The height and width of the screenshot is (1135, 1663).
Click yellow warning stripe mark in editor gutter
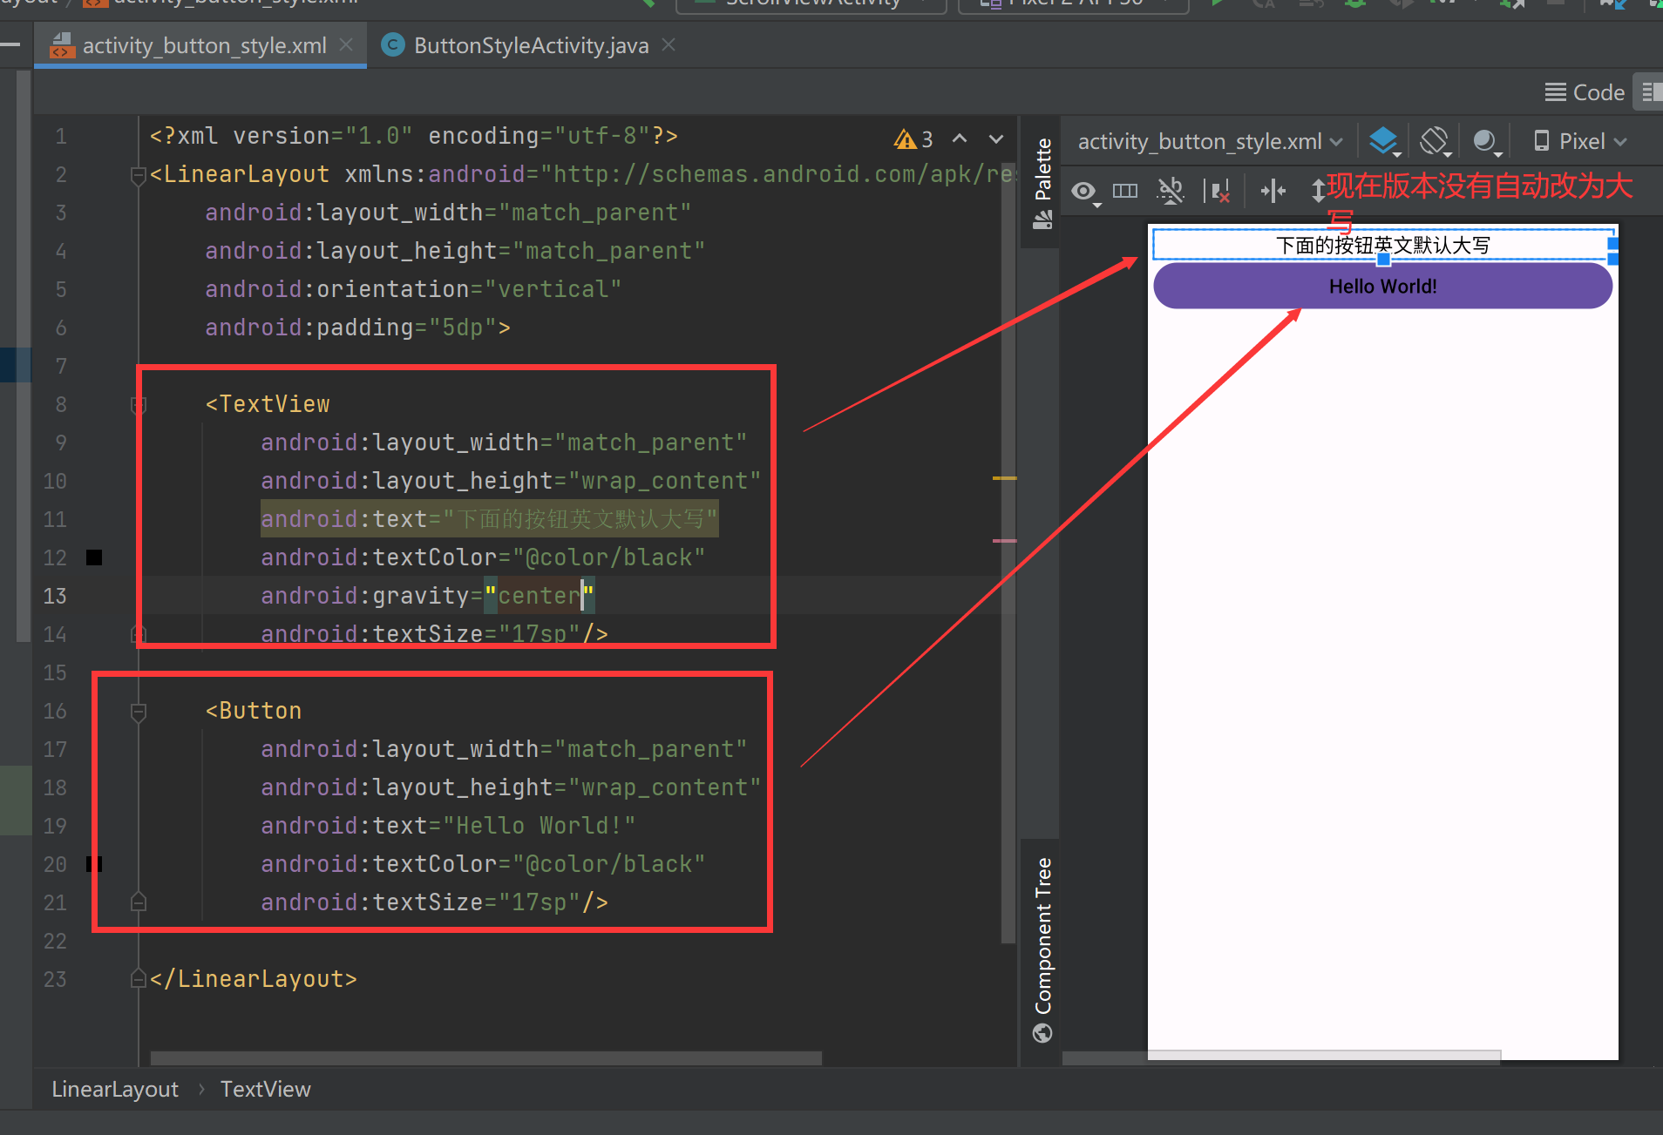(x=1004, y=478)
